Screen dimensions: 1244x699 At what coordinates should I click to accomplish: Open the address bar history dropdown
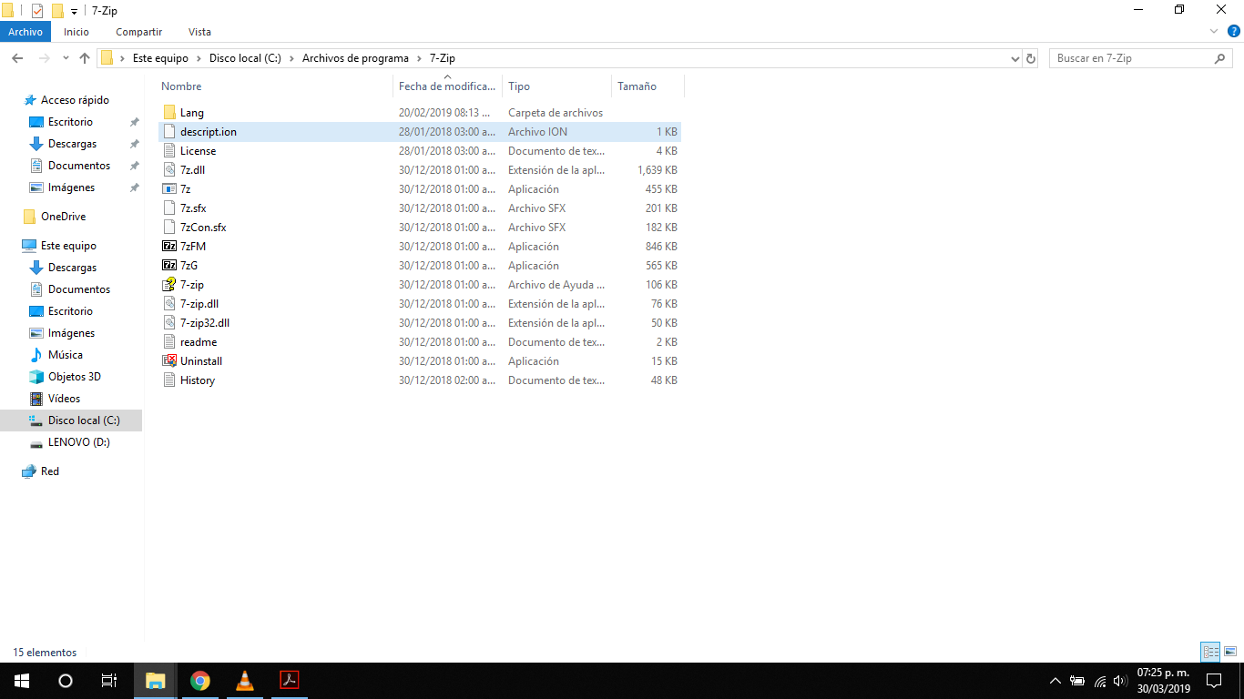(x=1015, y=58)
